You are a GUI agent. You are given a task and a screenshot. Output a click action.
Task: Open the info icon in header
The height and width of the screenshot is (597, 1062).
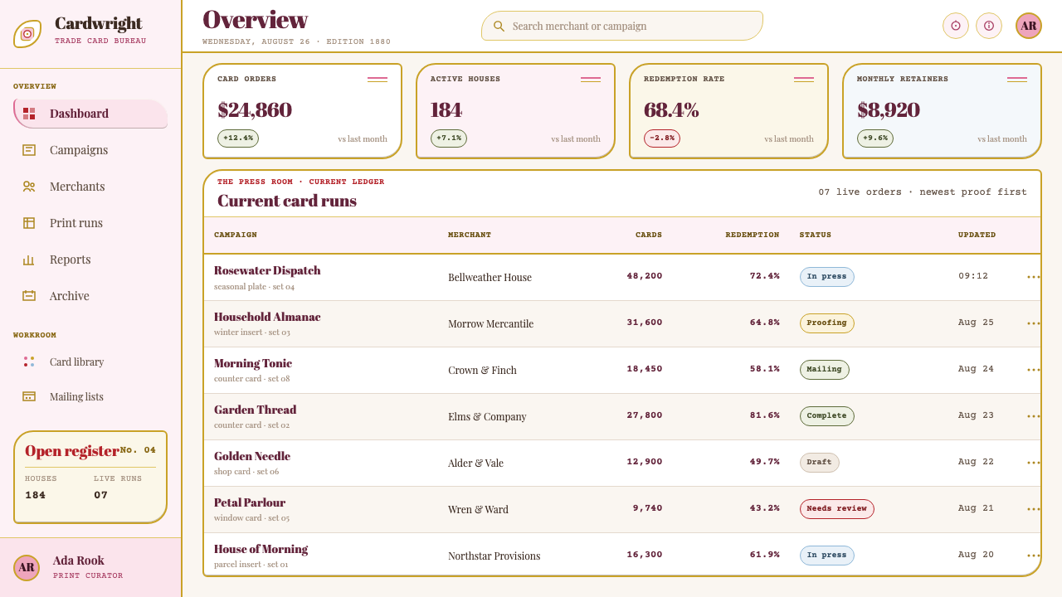pos(989,26)
